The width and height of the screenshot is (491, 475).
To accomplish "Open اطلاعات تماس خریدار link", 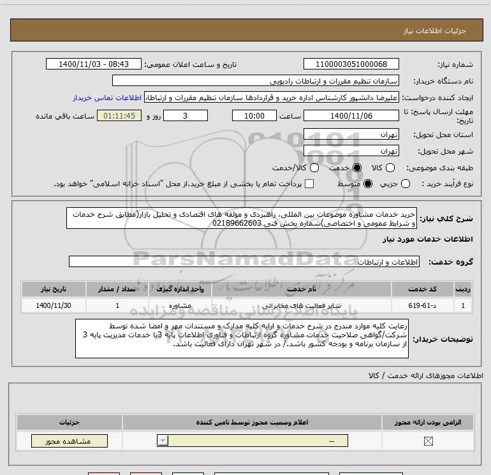I will pyautogui.click(x=107, y=98).
